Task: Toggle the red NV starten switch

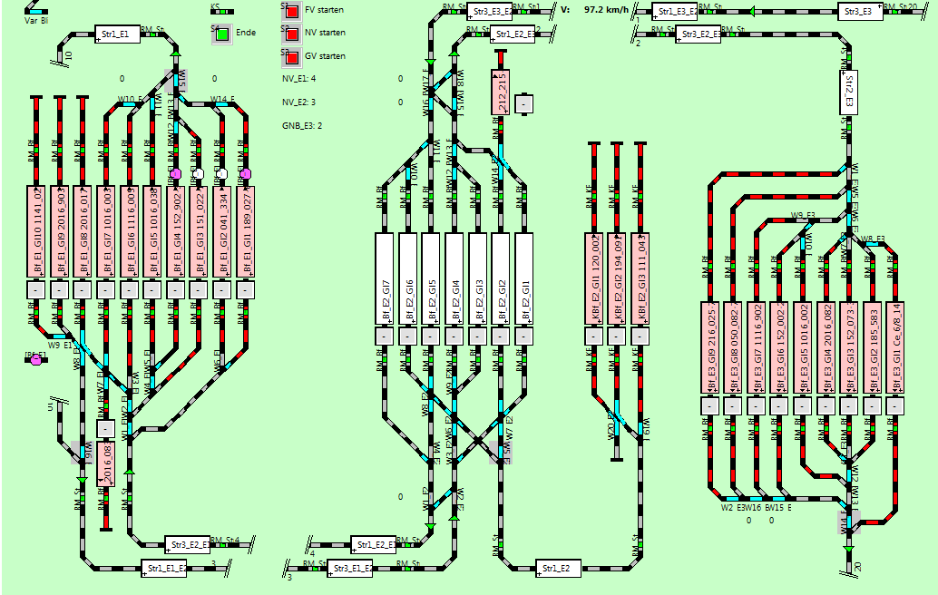Action: 292,34
